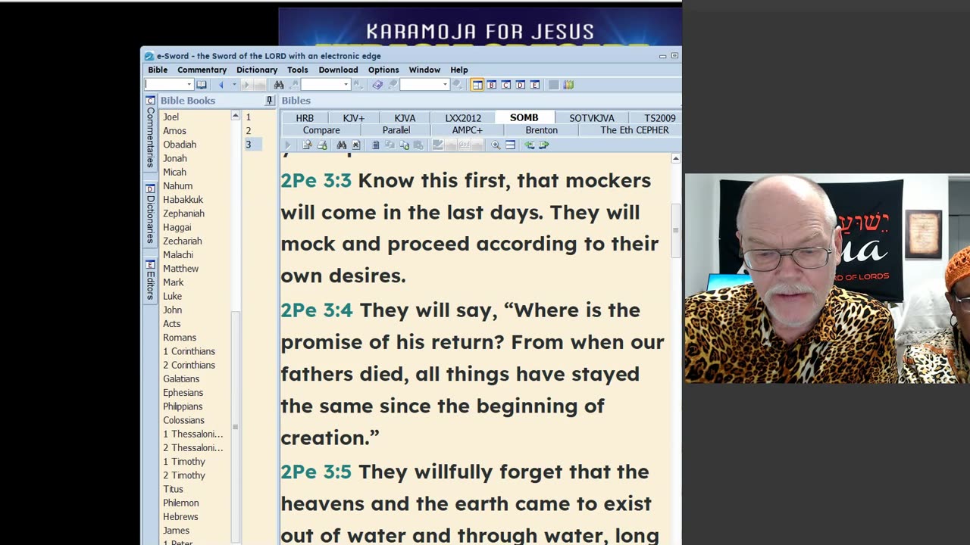The height and width of the screenshot is (545, 970).
Task: Toggle the Bible Books panel pin
Action: 269,101
